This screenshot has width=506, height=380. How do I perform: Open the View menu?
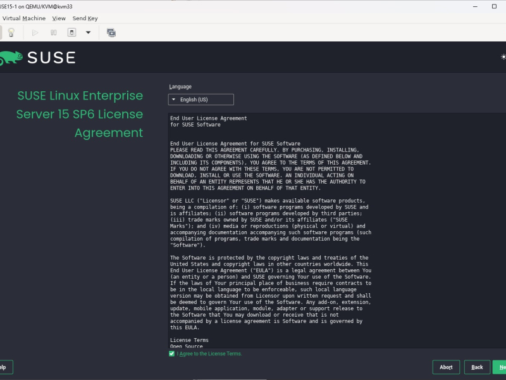coord(59,18)
